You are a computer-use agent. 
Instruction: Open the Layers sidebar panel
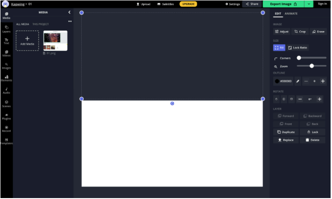(7, 29)
